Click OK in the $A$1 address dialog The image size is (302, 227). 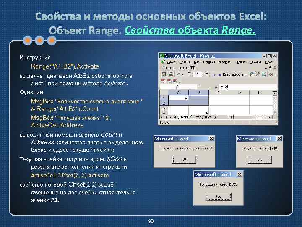260,159
